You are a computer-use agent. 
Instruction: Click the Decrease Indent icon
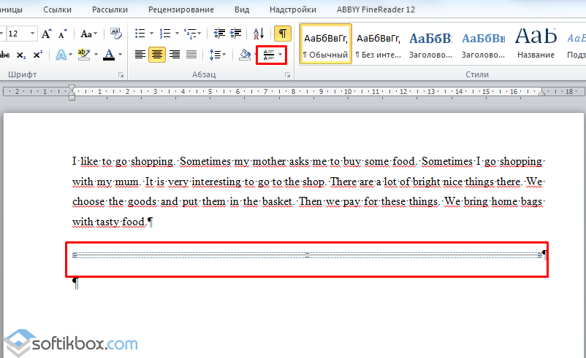tap(218, 34)
